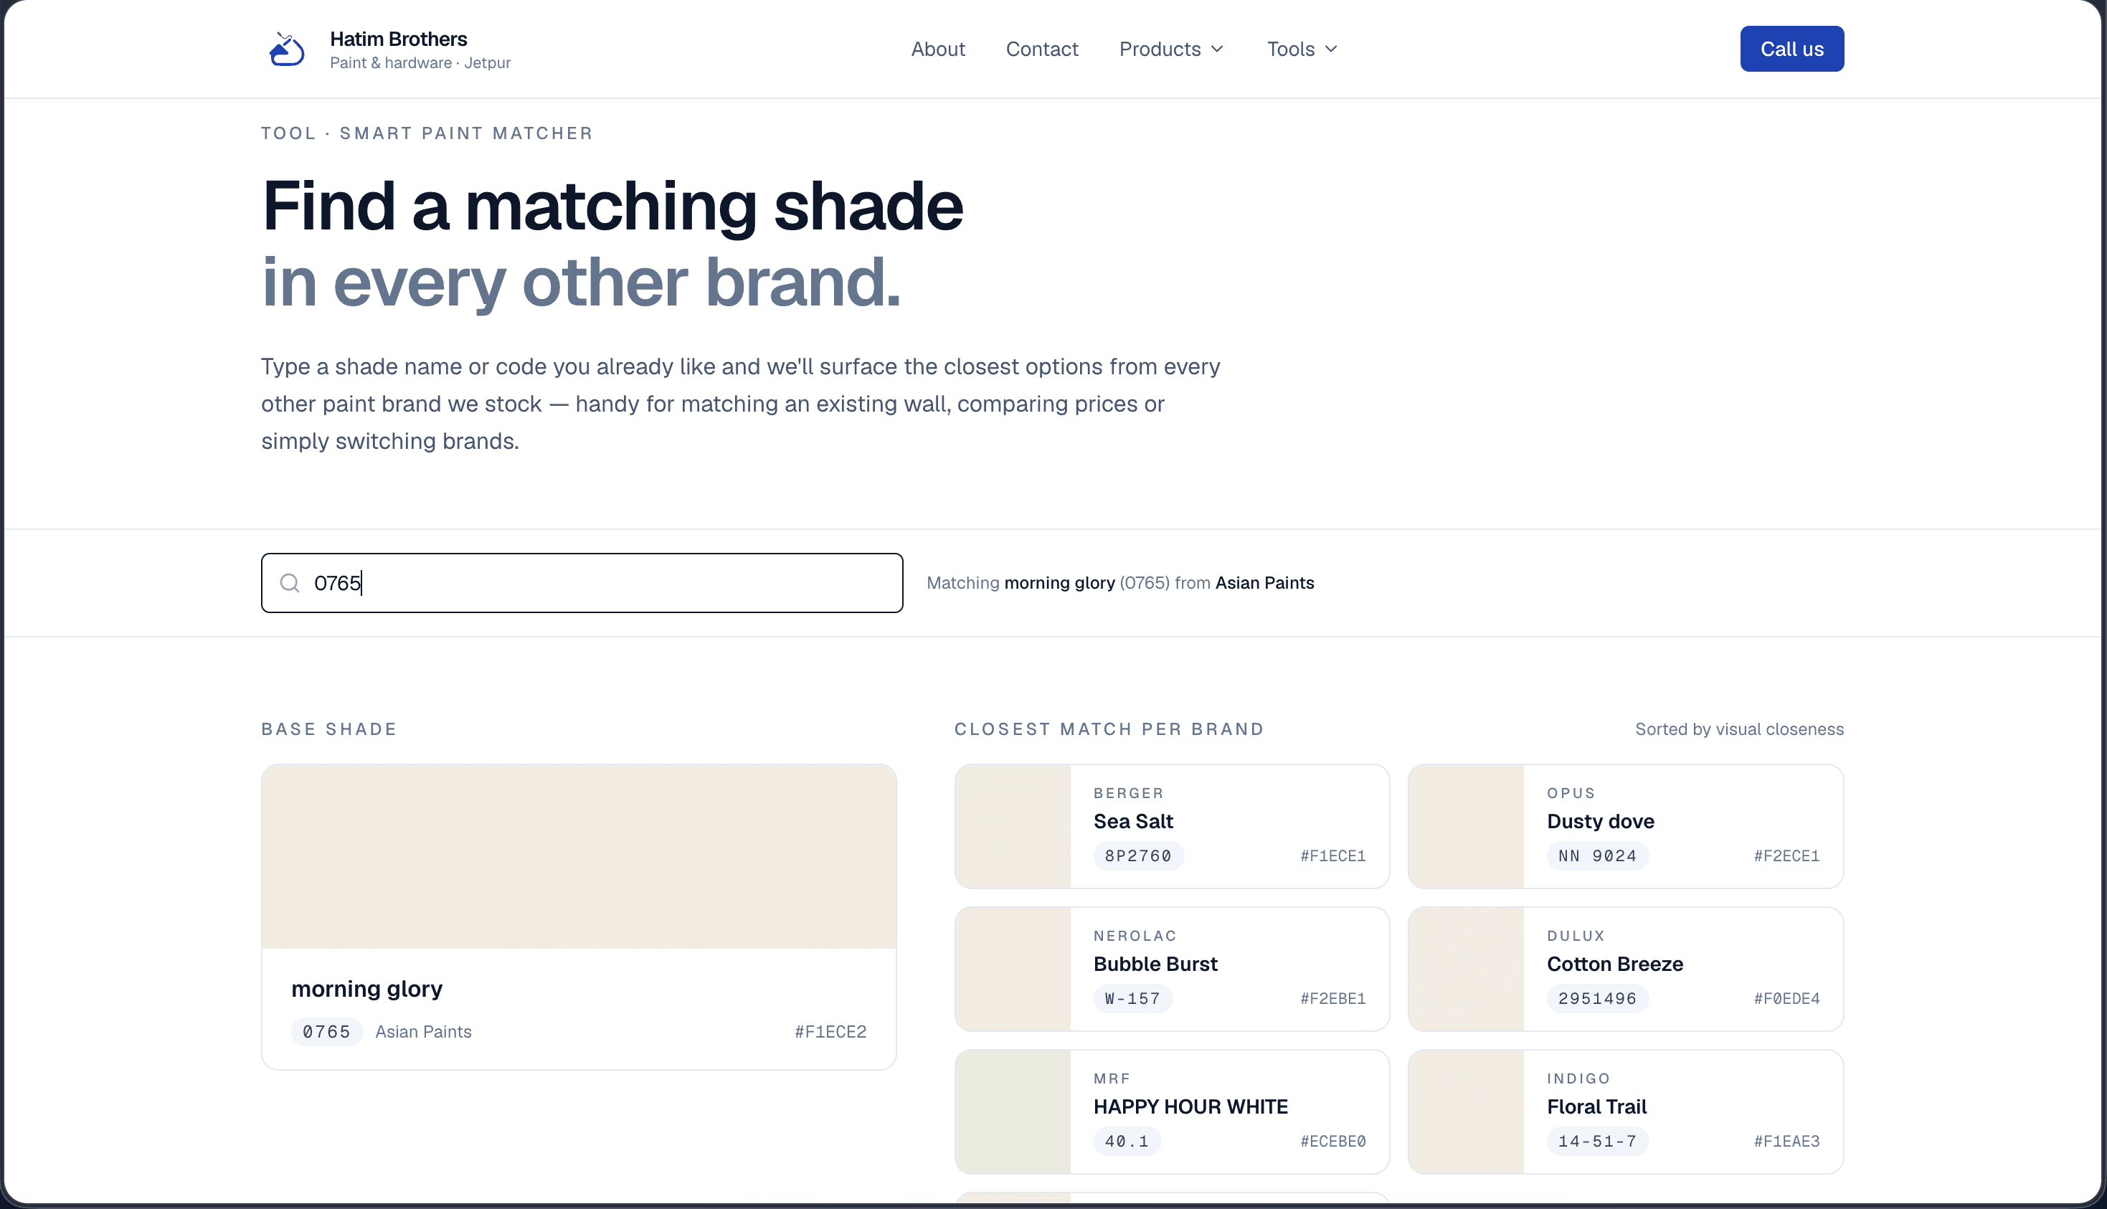Open the Opus Dusty dove match card
Screen dimensions: 2107x1209
[1626, 826]
